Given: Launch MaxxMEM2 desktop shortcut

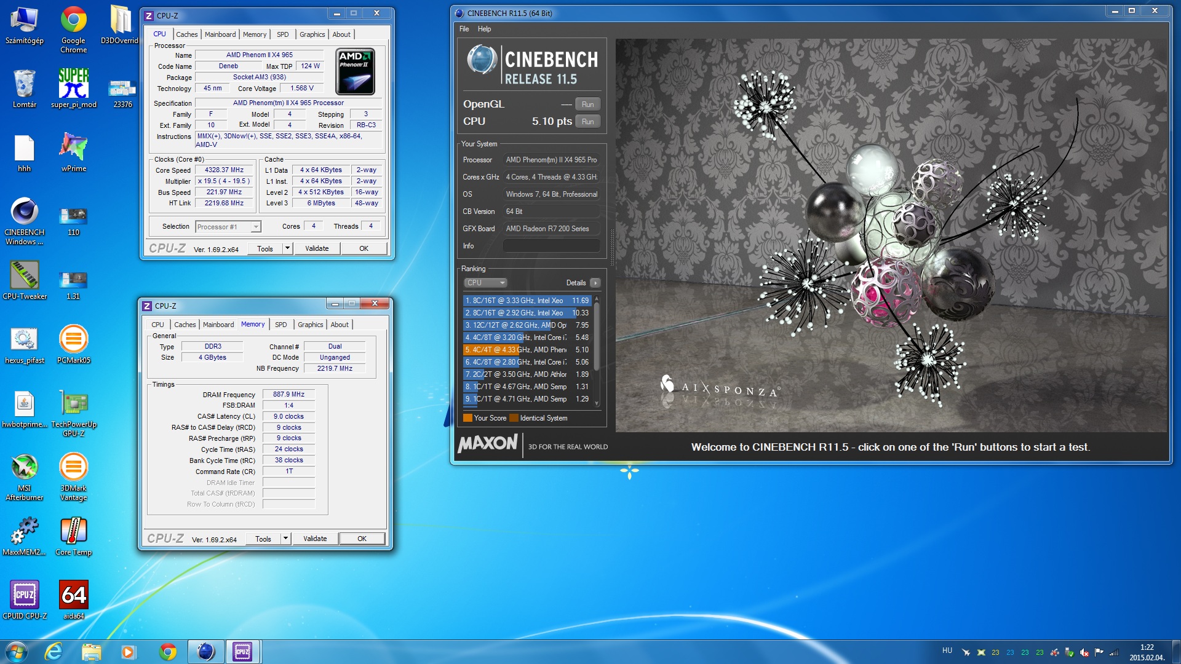Looking at the screenshot, I should click(25, 536).
